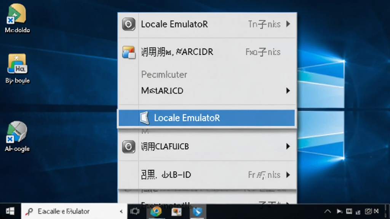
Task: Show hidden system tray icons
Action: 328,211
